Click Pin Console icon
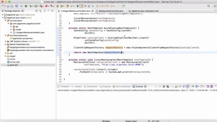The width and height of the screenshot is (217, 122). 193,86
